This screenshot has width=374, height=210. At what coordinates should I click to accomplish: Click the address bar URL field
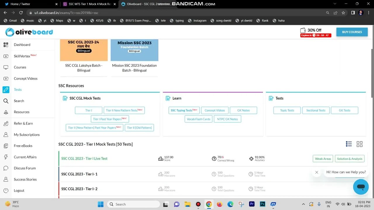click(175, 13)
